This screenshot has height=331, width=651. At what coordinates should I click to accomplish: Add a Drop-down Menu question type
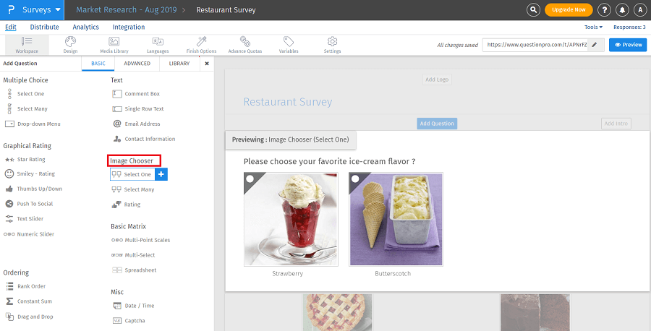click(38, 124)
